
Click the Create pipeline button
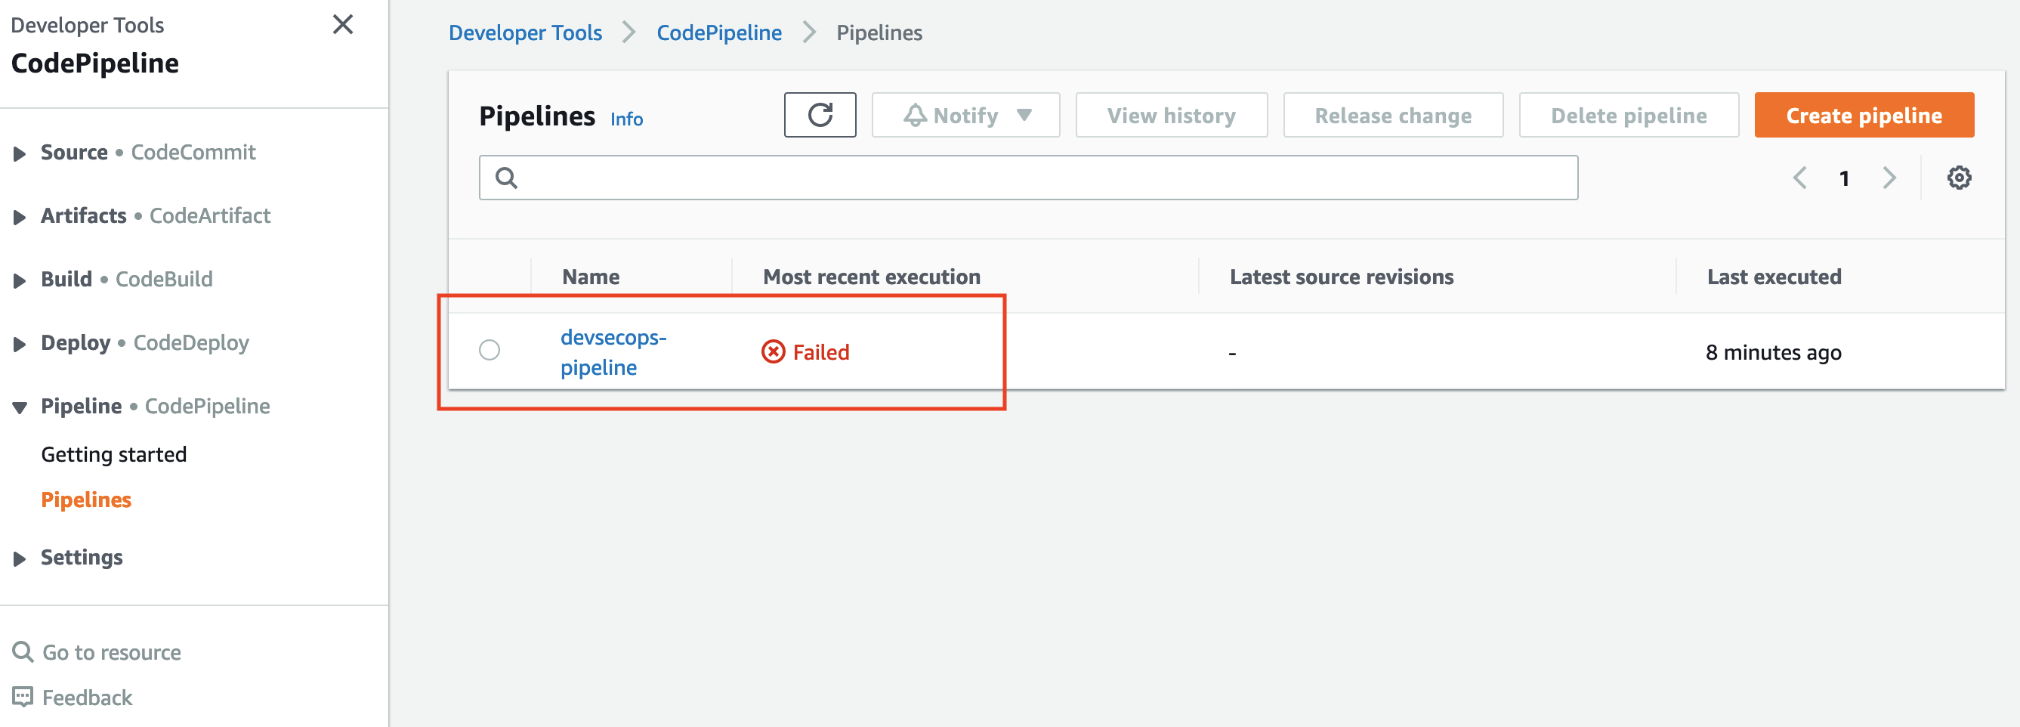(x=1863, y=116)
